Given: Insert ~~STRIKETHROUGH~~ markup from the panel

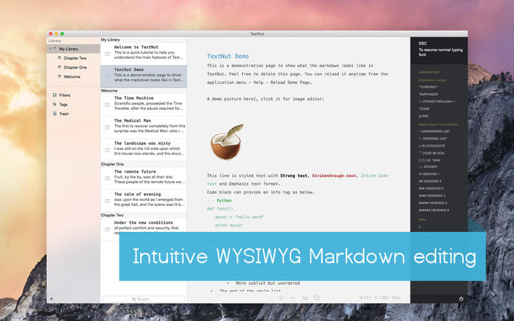Looking at the screenshot, I should (437, 101).
